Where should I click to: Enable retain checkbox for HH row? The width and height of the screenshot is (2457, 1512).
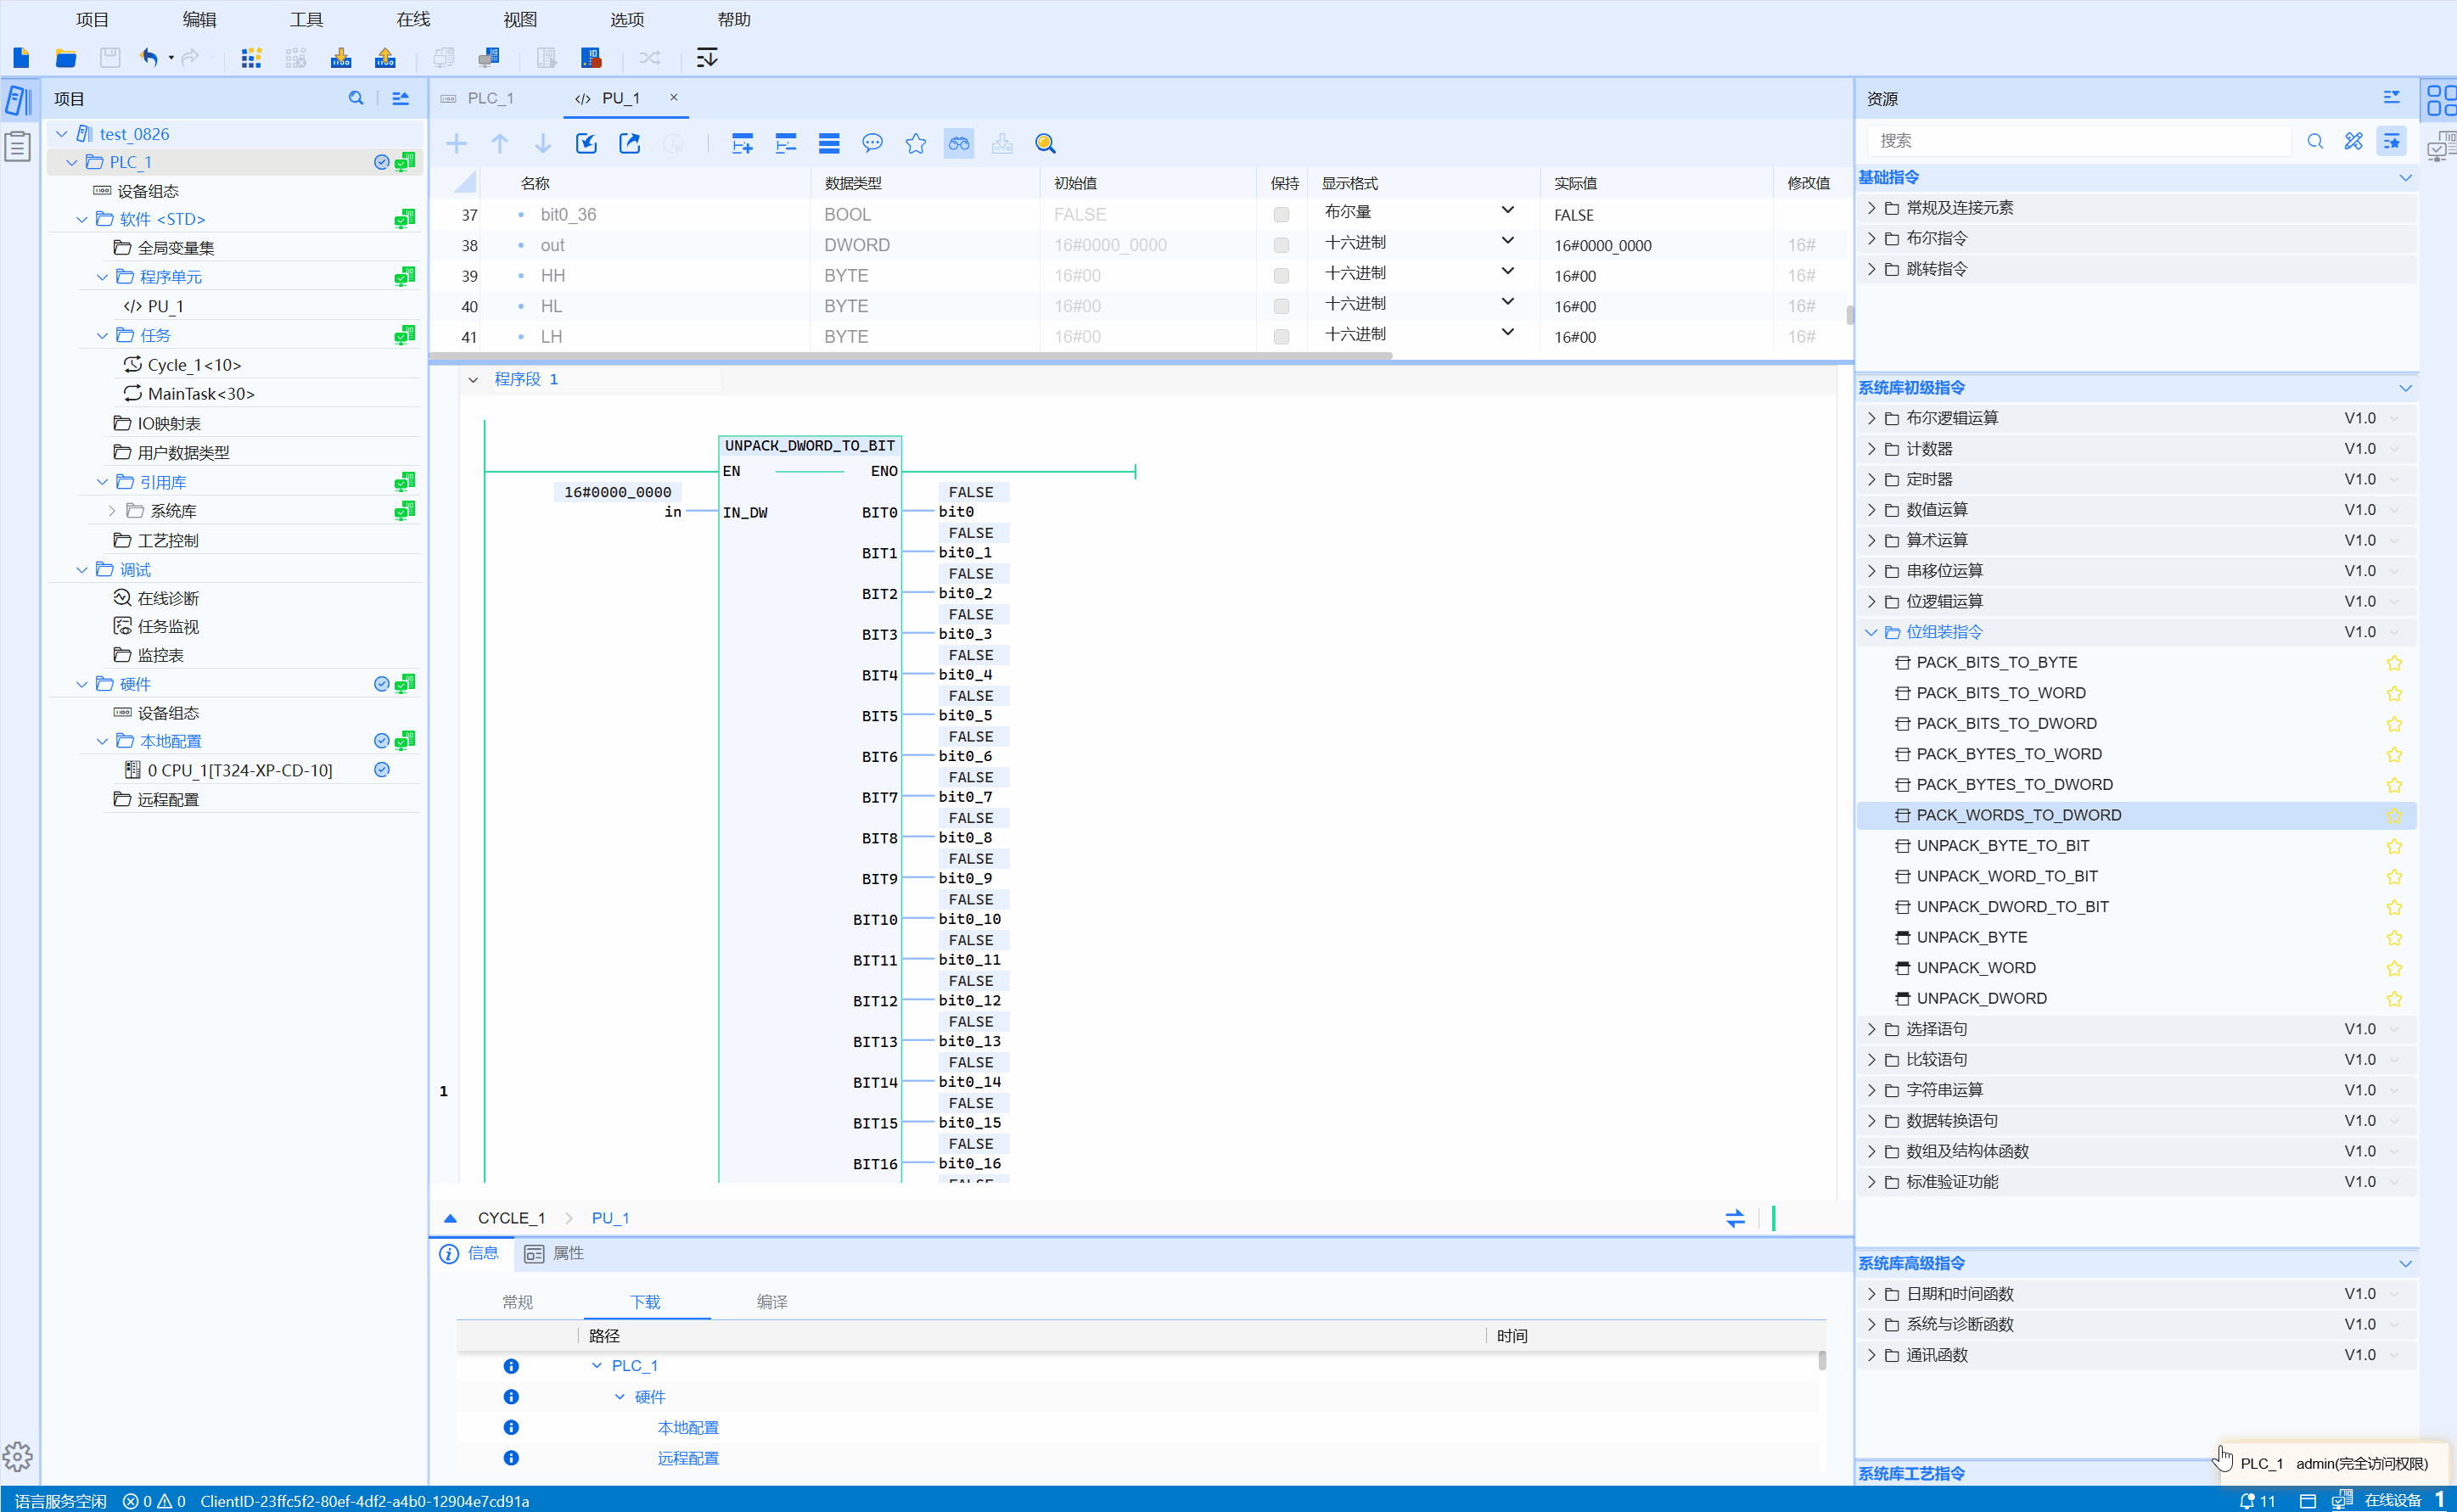(x=1281, y=276)
